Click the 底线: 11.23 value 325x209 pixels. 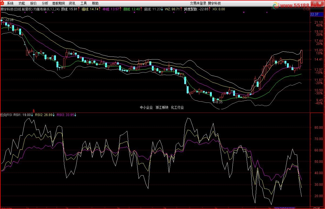[x=152, y=9]
